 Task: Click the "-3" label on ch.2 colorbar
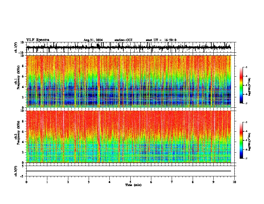click(246, 122)
